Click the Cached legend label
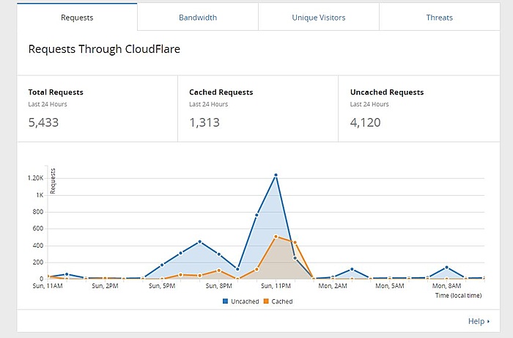 (x=282, y=301)
